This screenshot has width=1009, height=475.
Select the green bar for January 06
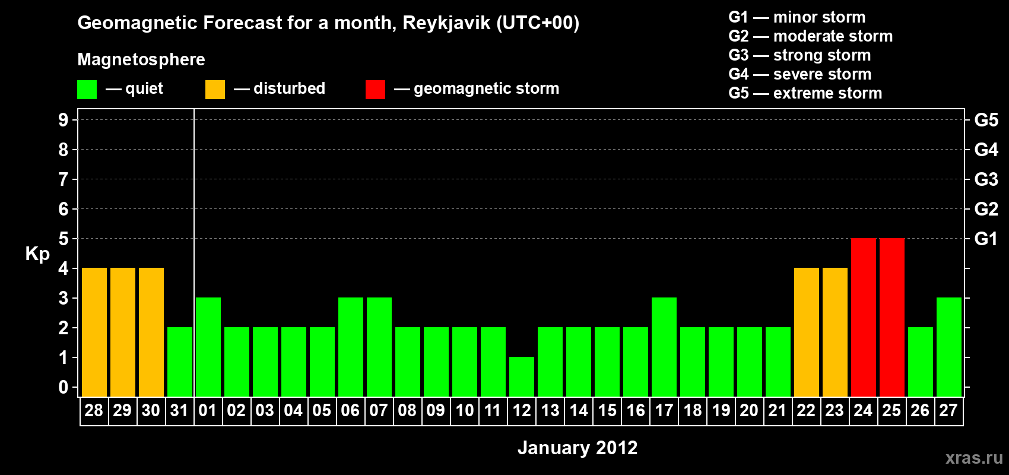point(351,347)
